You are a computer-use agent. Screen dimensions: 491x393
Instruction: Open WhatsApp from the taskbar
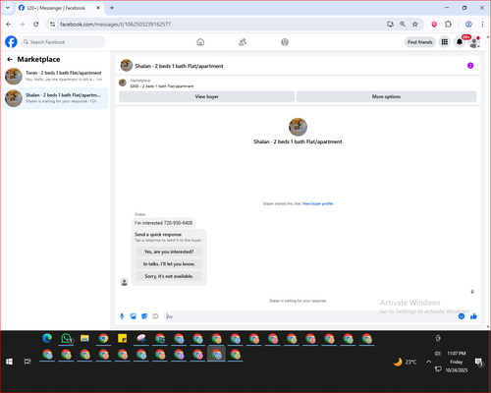[x=66, y=338]
